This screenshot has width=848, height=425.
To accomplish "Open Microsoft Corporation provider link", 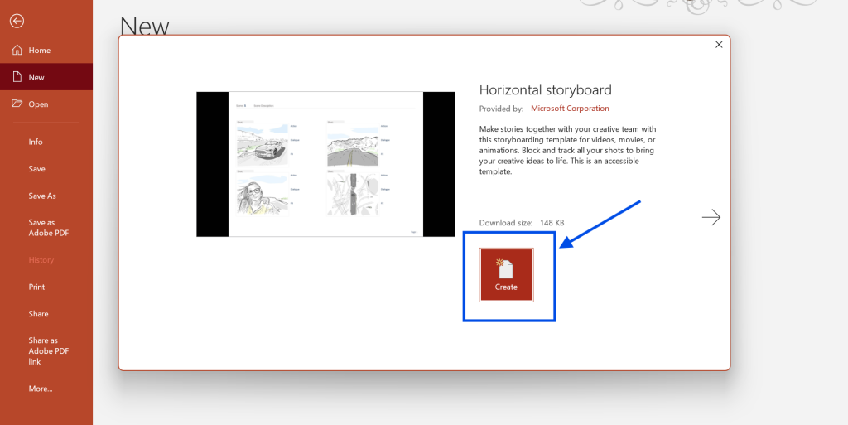I will pyautogui.click(x=570, y=109).
